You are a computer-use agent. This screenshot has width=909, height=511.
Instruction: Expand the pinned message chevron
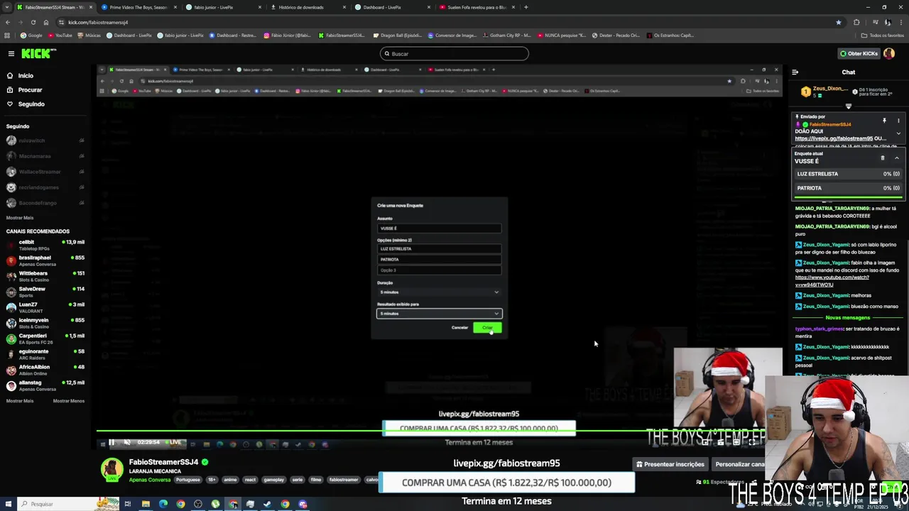898,133
